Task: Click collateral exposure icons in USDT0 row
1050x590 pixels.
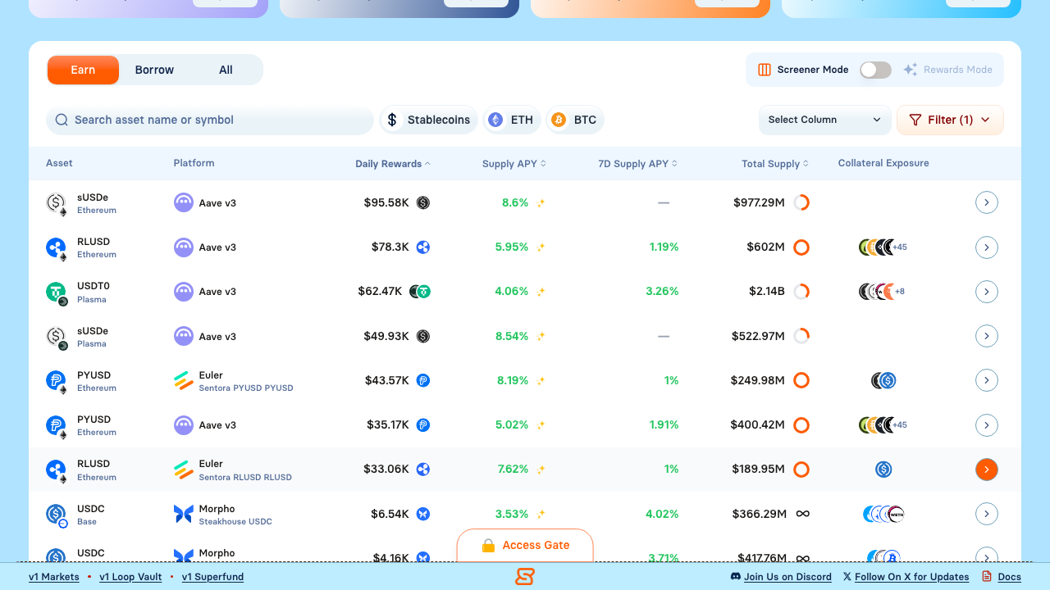Action: click(881, 292)
